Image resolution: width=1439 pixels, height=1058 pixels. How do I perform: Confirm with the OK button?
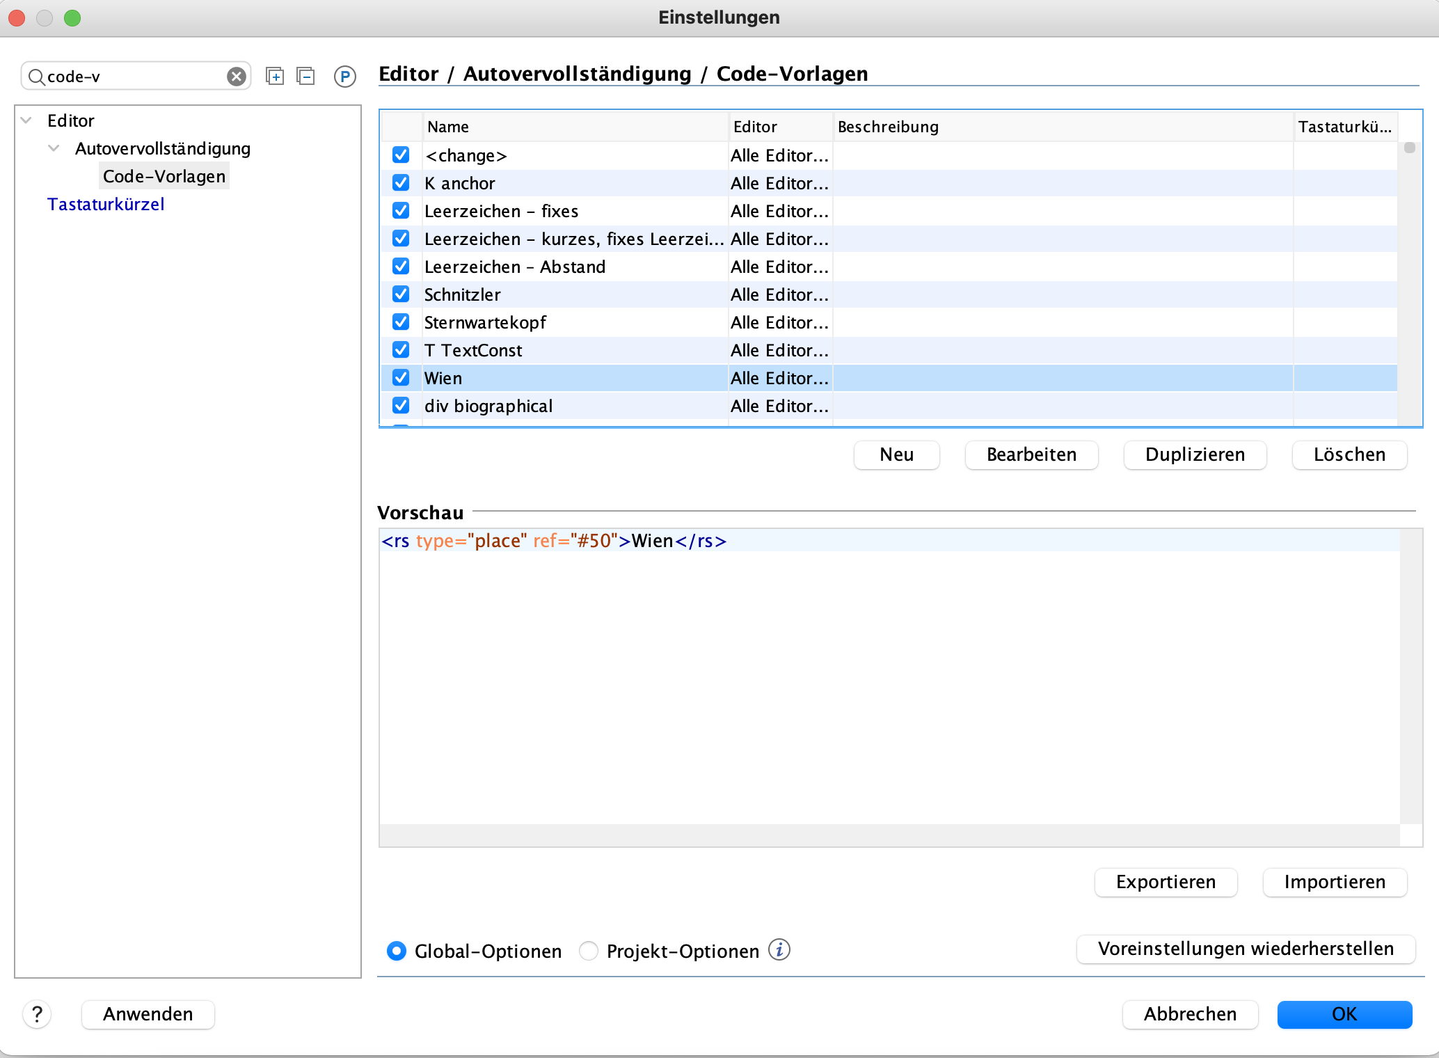[1345, 1014]
